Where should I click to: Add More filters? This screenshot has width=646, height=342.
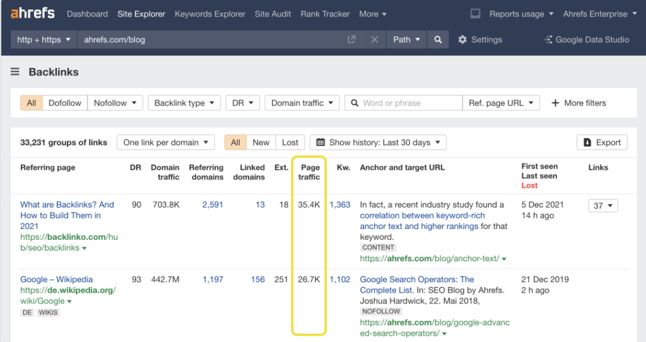click(578, 103)
